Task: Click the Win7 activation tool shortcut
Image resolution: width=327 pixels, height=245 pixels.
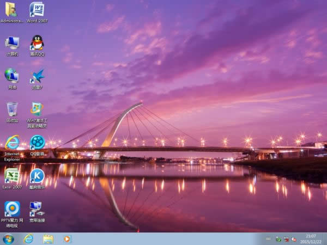Action: tap(37, 109)
